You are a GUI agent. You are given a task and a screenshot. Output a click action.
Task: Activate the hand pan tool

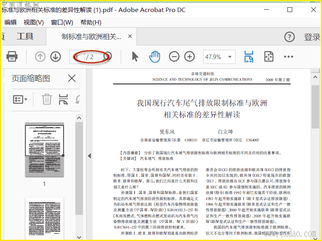(155, 57)
